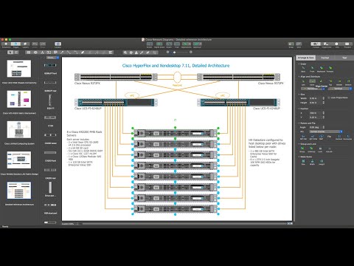Screen dimensions: 354x266
Task: Click the rotation Angle field
Action: point(316,127)
